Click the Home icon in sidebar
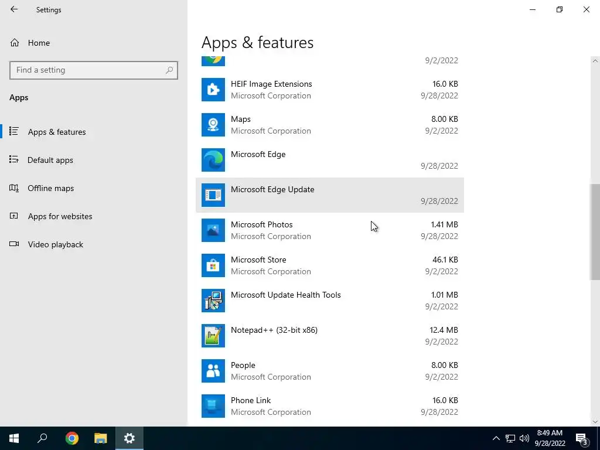 pos(15,42)
